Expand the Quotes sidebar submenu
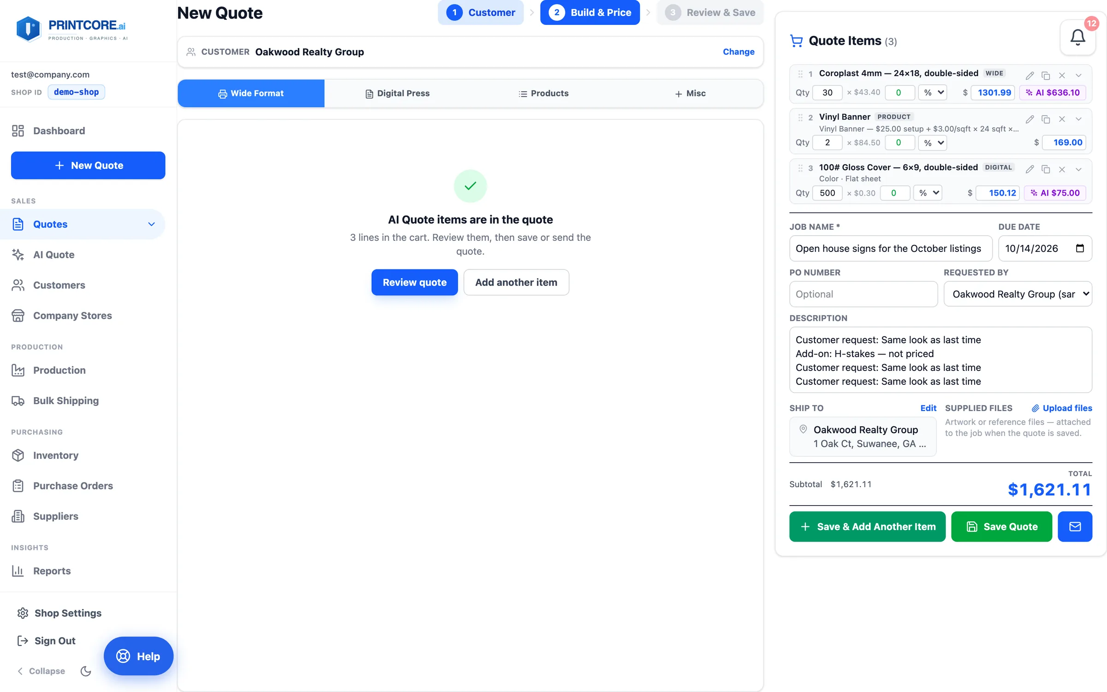Screen dimensions: 1107x692 tap(151, 224)
